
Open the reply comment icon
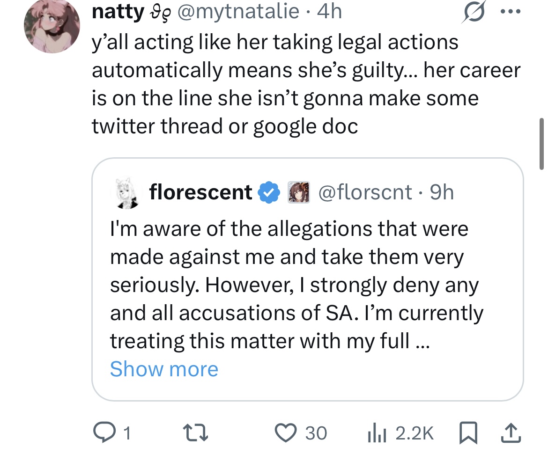(104, 432)
